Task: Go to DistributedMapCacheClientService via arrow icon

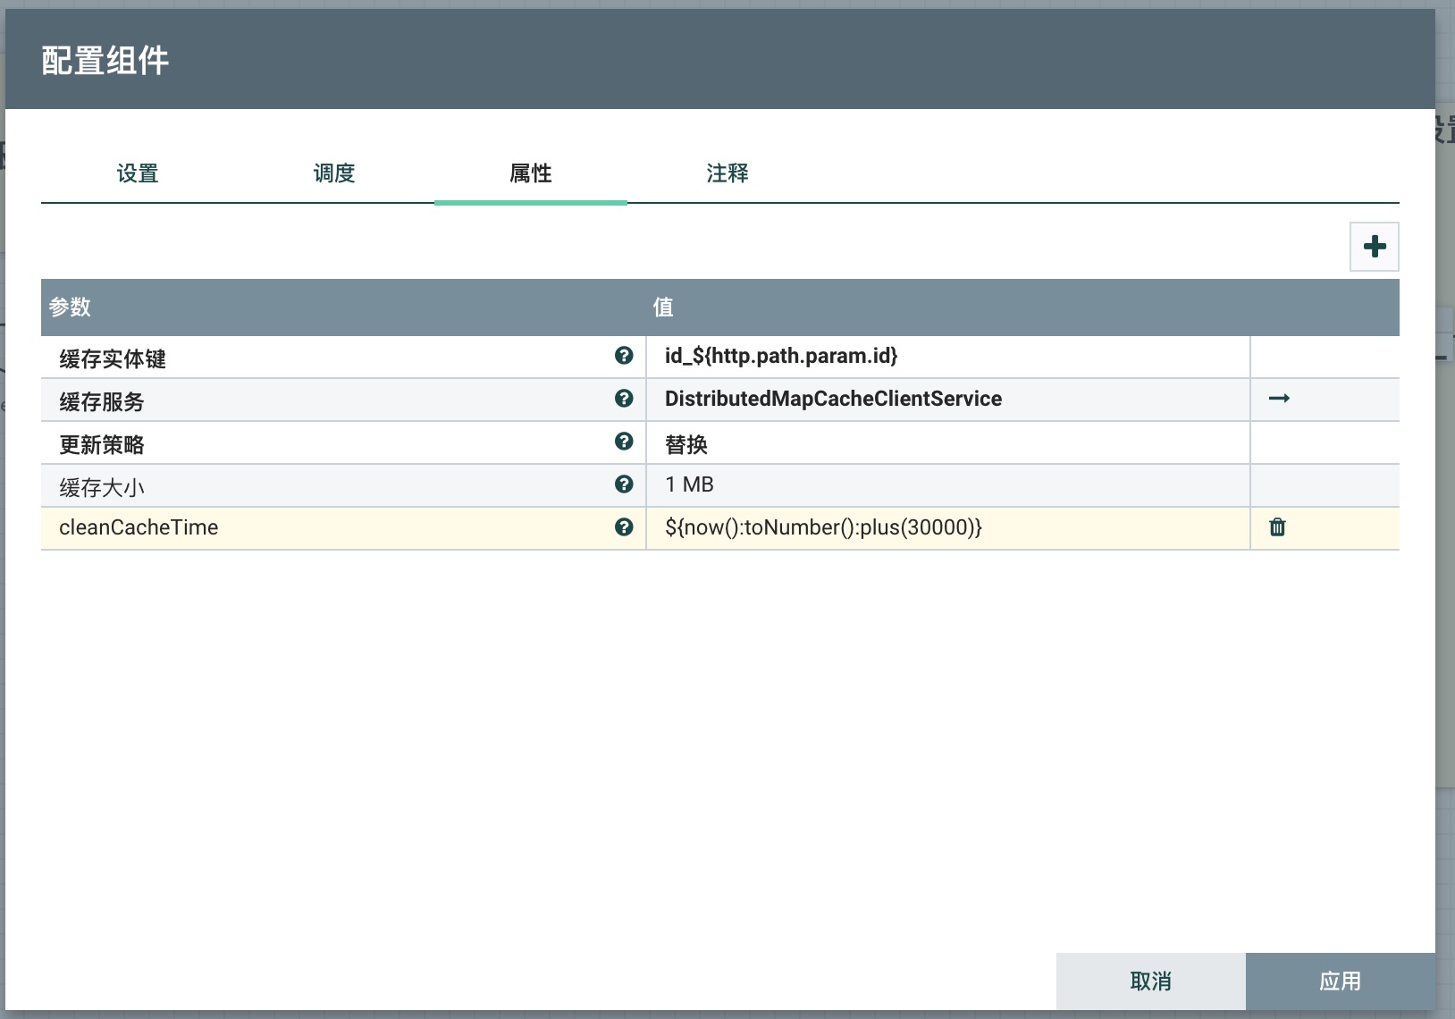Action: point(1279,399)
